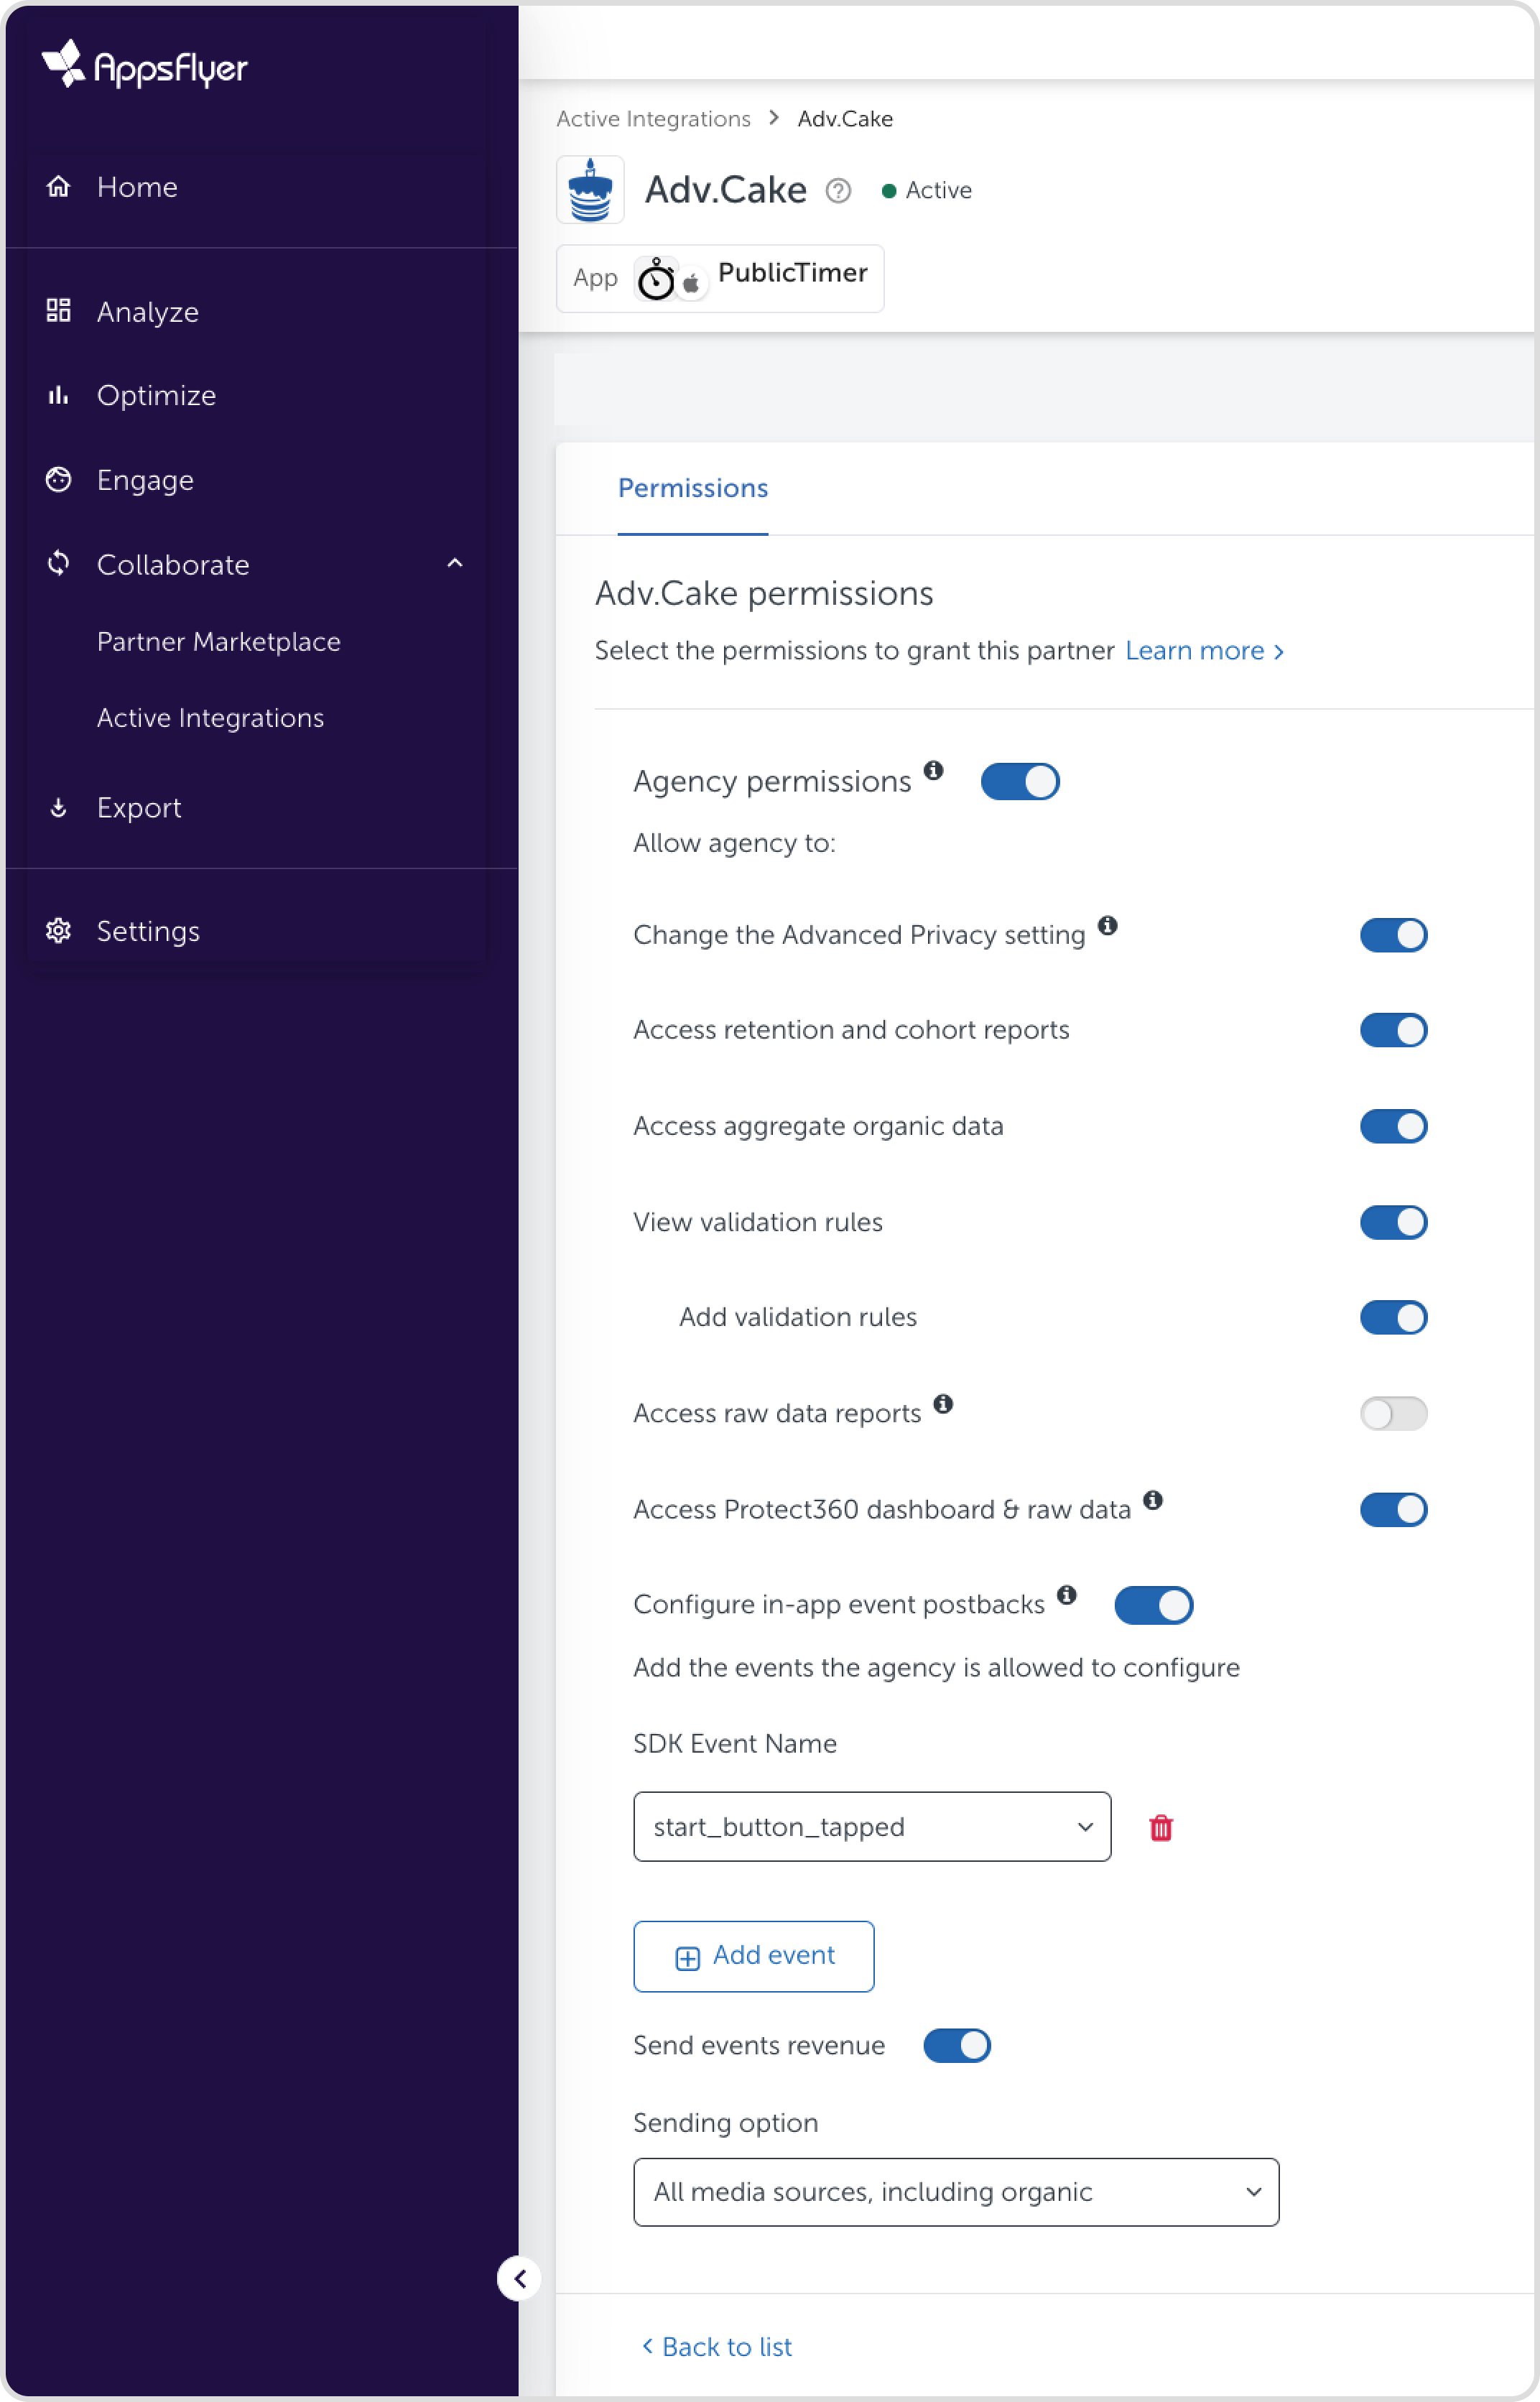Collapse the Collaborate menu chevron
This screenshot has width=1540, height=2402.
(x=455, y=564)
